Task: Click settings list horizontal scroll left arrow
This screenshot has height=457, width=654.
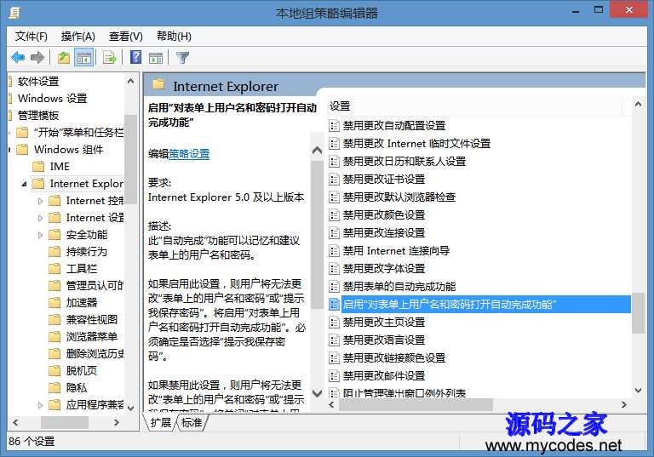Action: point(332,404)
